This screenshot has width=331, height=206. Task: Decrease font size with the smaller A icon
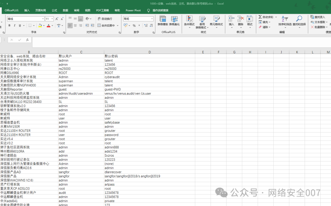click(x=62, y=19)
